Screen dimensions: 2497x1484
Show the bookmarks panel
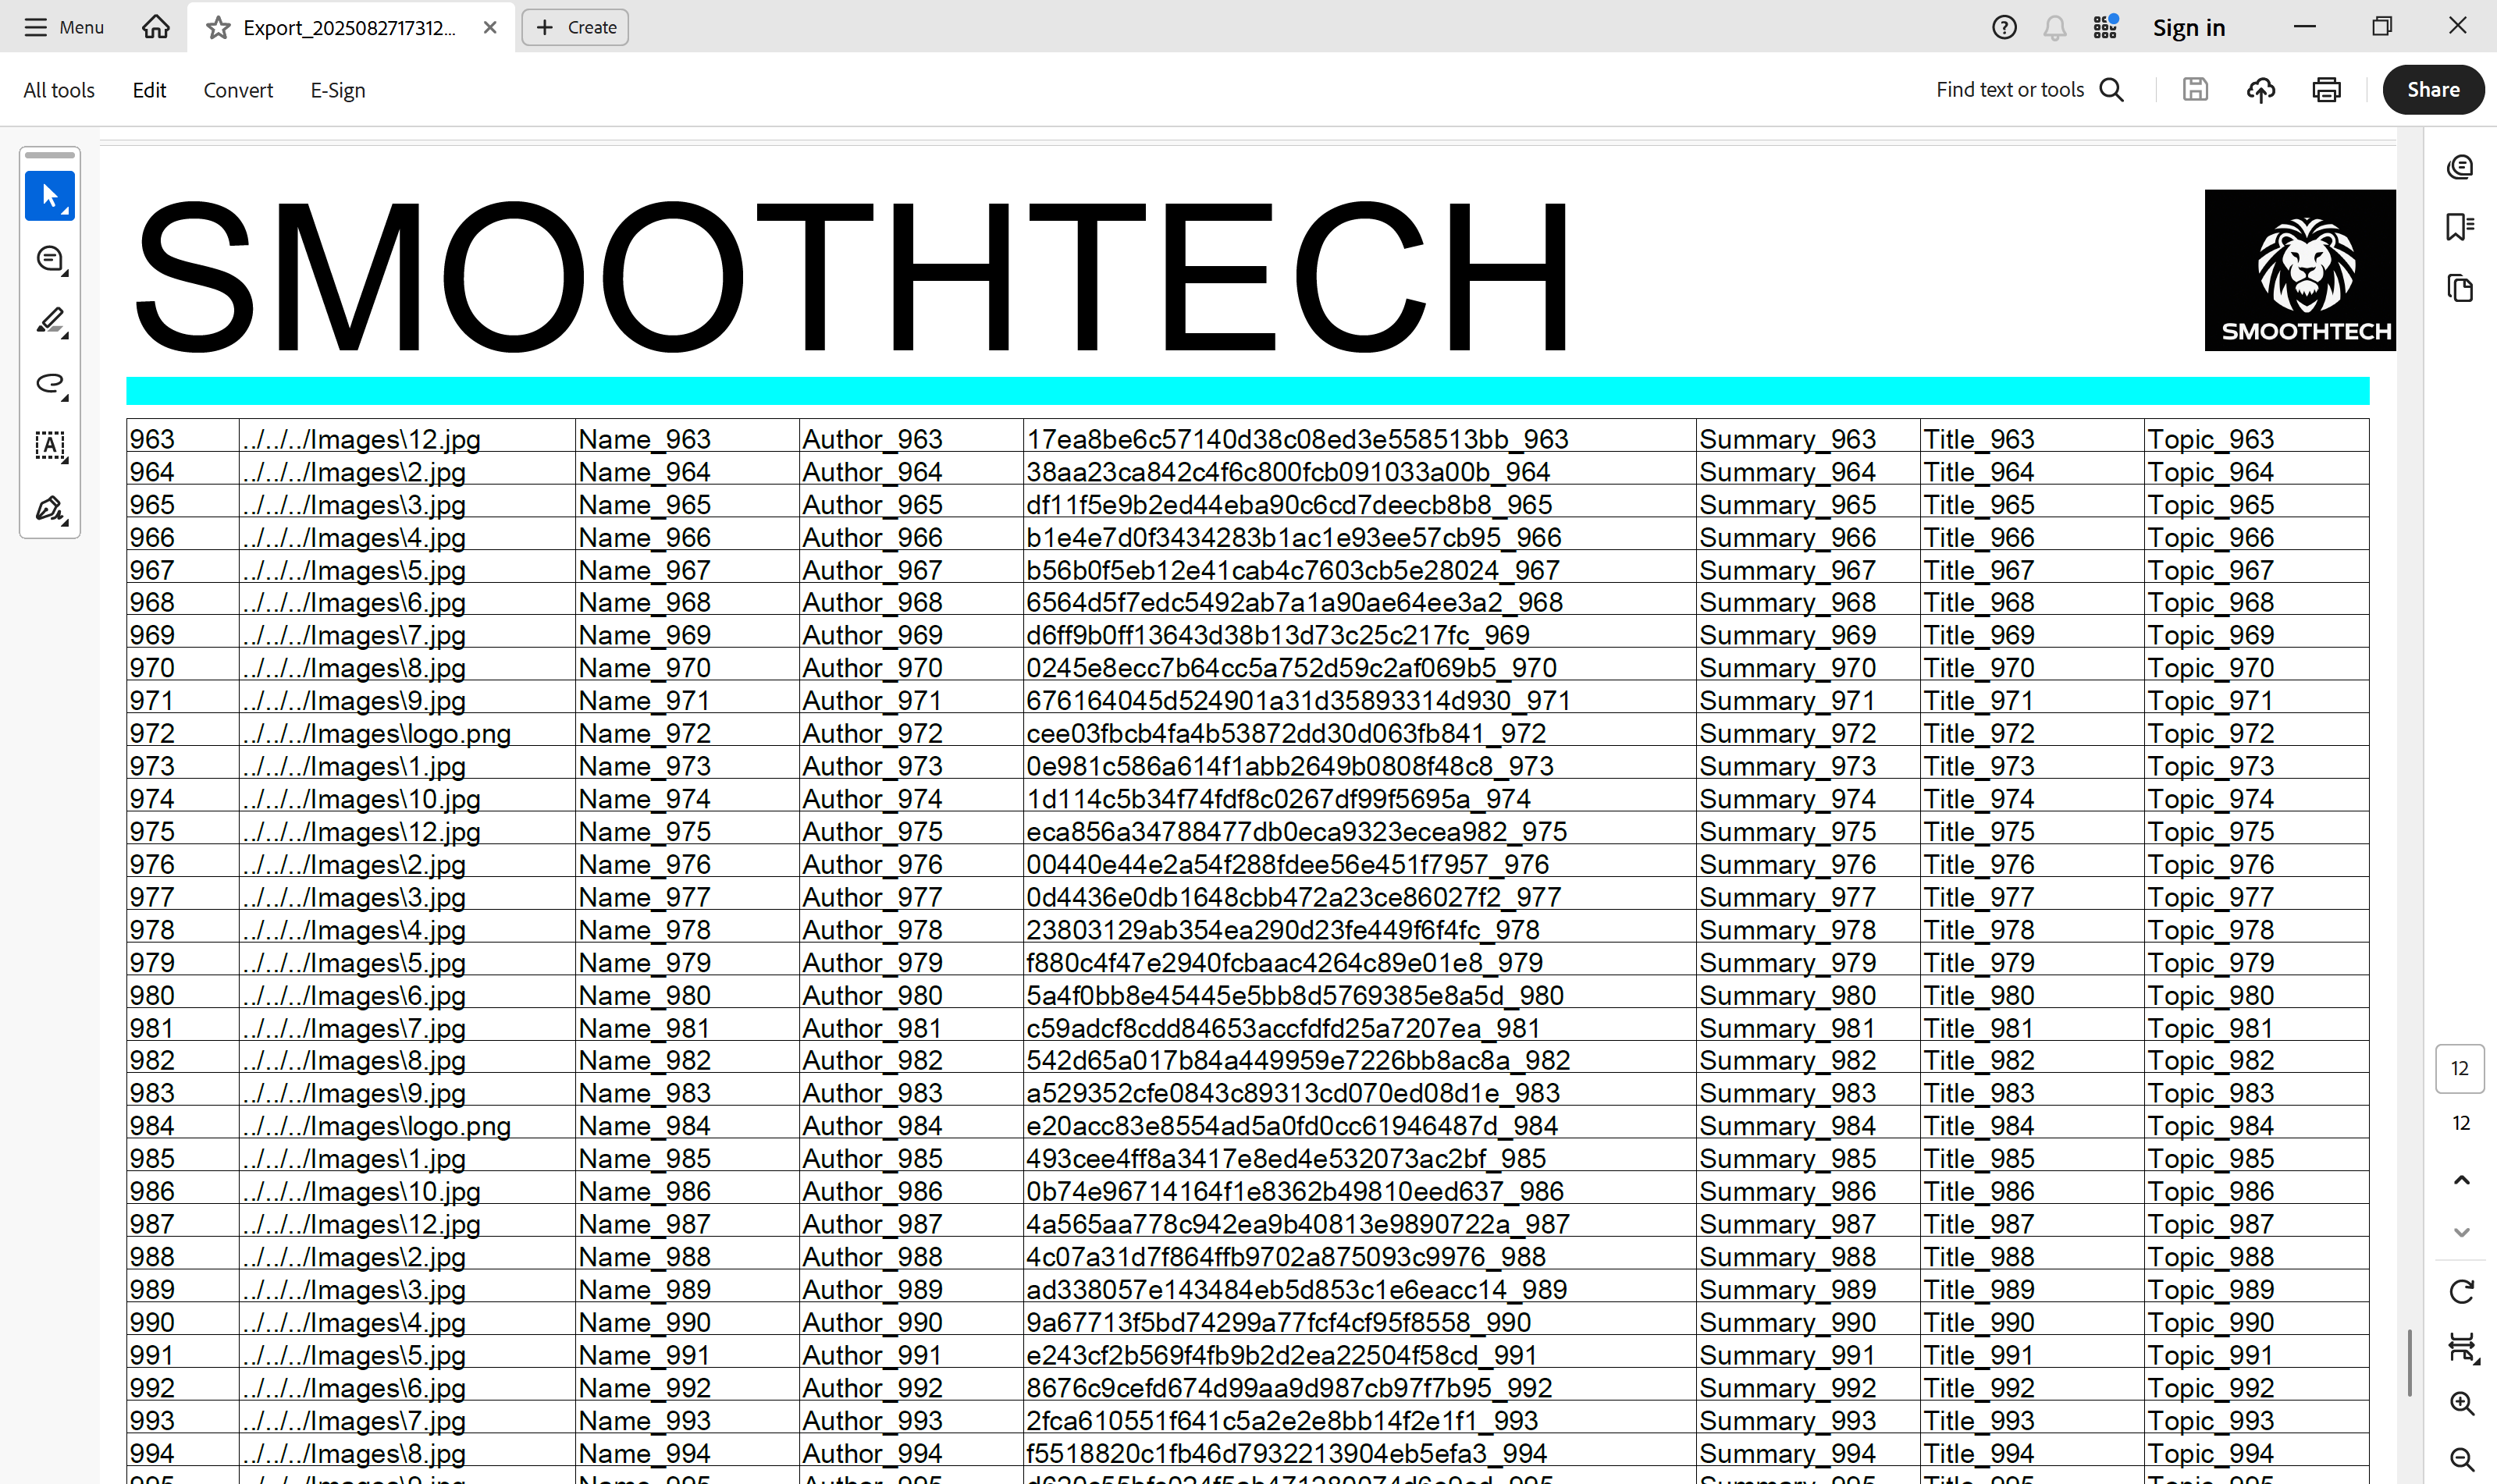point(2460,227)
